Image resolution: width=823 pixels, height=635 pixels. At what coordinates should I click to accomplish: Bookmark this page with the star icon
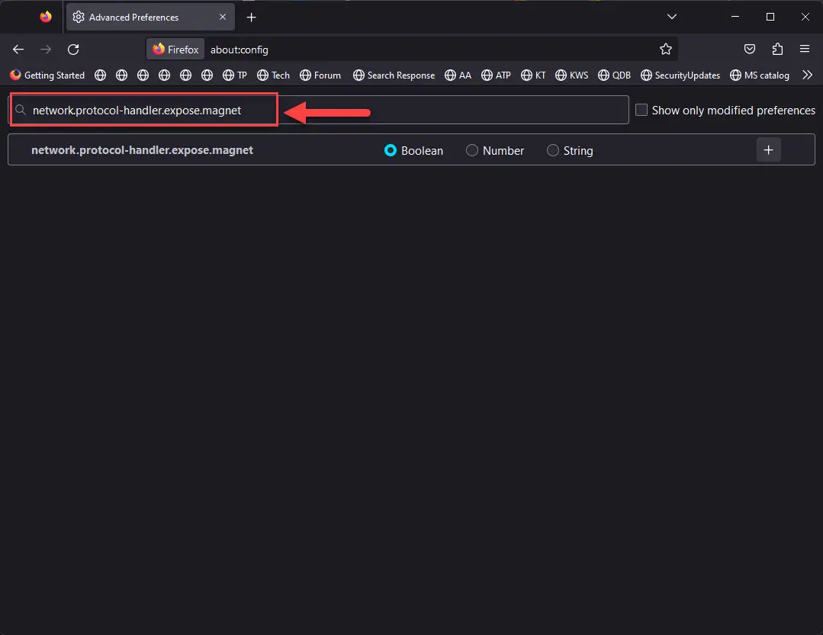pyautogui.click(x=666, y=50)
